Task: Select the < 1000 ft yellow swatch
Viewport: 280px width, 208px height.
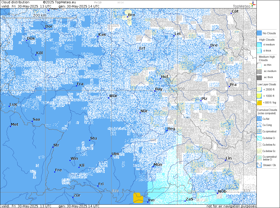Action: tap(259, 96)
